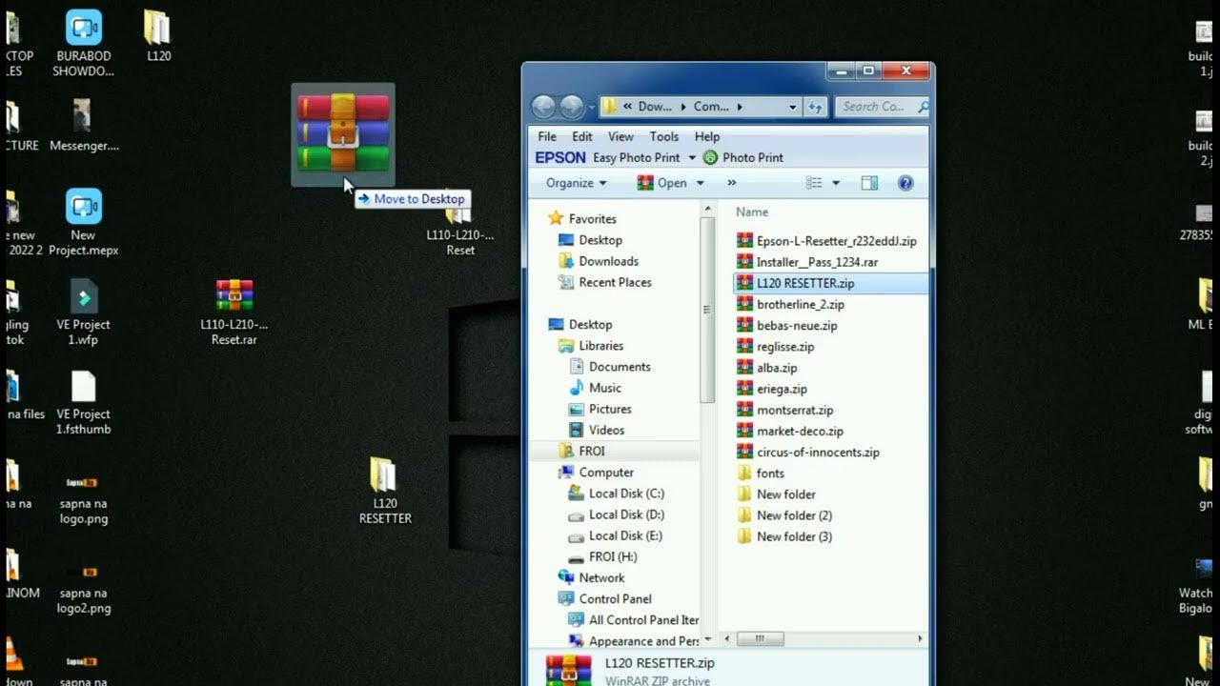The height and width of the screenshot is (686, 1220).
Task: Select Network in navigation pane
Action: [x=601, y=577]
